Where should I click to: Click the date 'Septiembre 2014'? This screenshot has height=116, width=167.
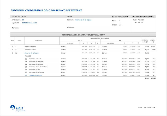pyautogui.click(x=149, y=107)
